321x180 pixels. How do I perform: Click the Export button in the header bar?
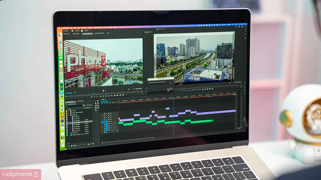point(86,30)
